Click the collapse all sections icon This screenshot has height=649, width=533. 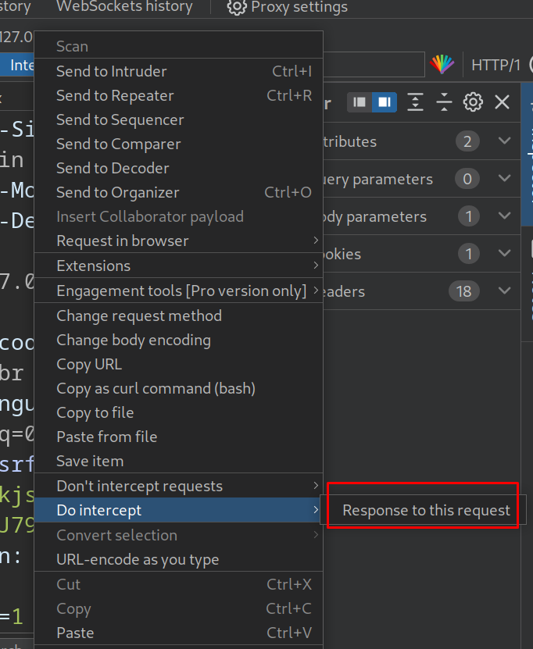[444, 102]
